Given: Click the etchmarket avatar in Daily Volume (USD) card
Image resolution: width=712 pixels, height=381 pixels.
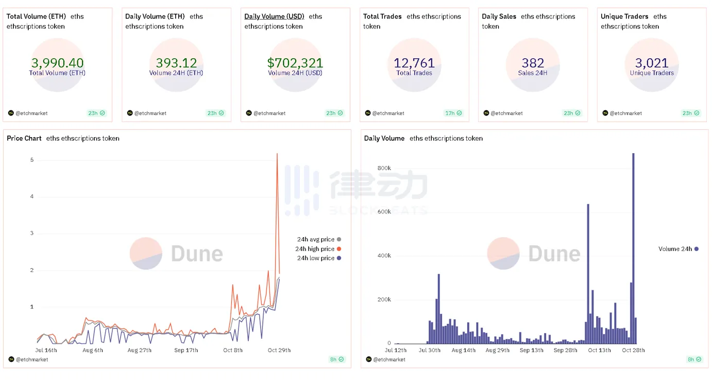Looking at the screenshot, I should [249, 113].
